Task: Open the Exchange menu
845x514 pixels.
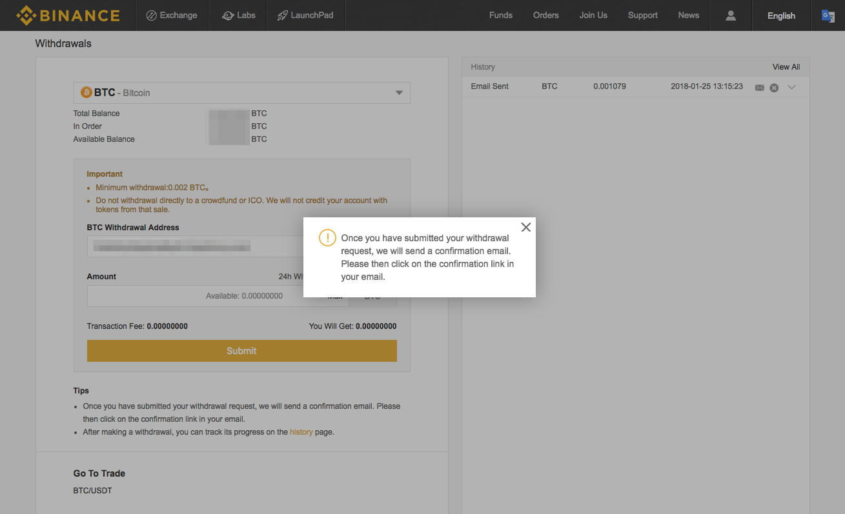Action: point(172,15)
